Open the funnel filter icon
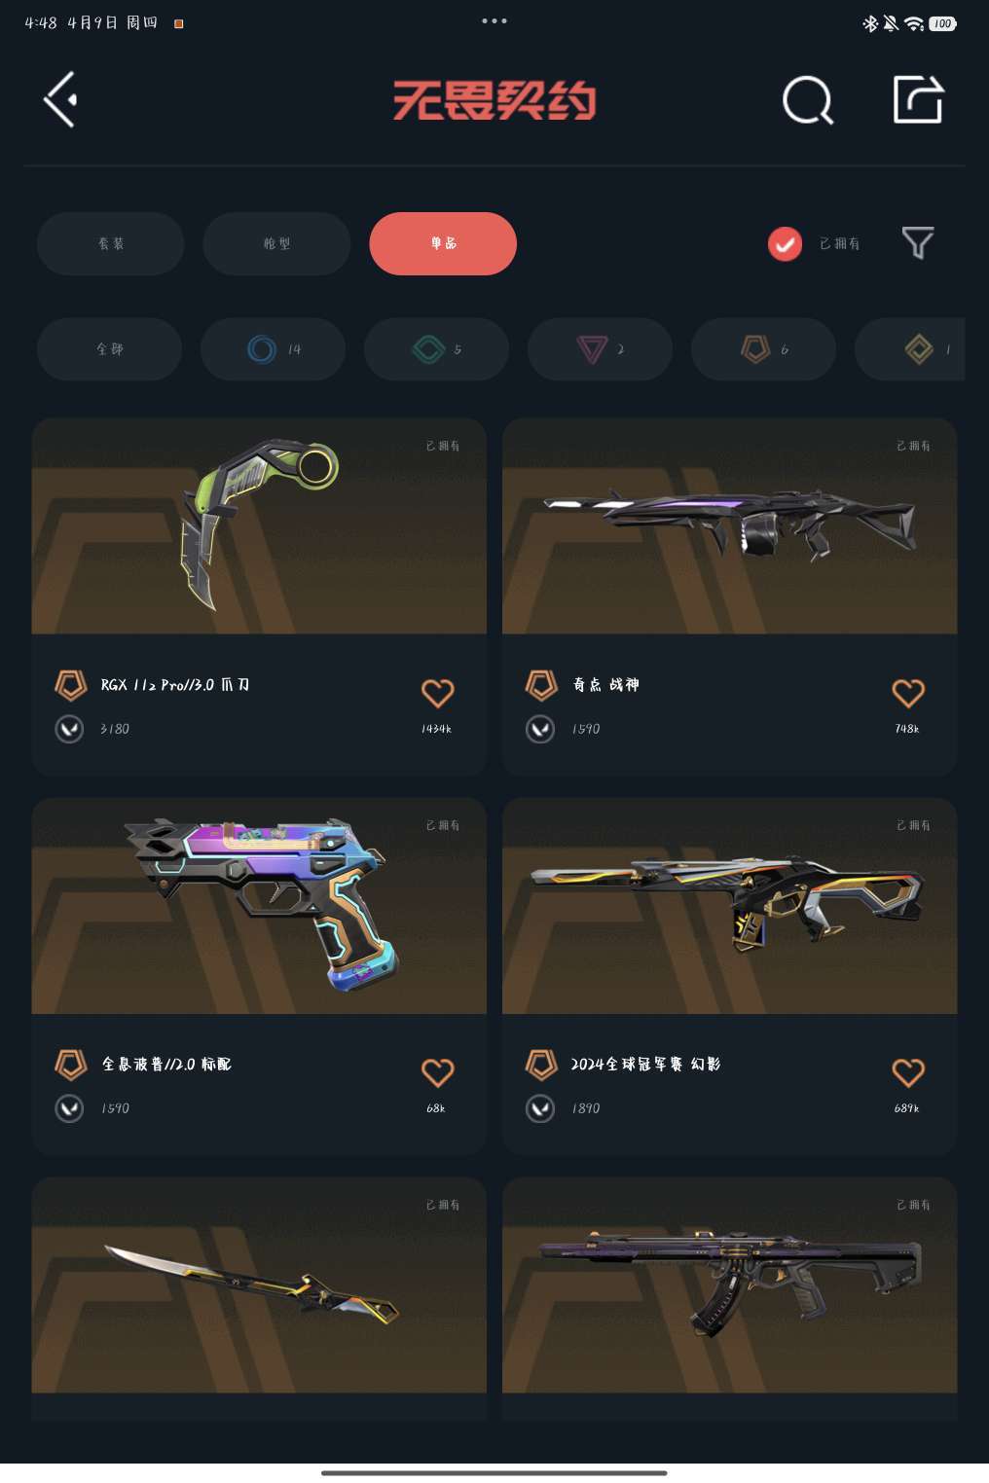The width and height of the screenshot is (989, 1483). pos(917,242)
